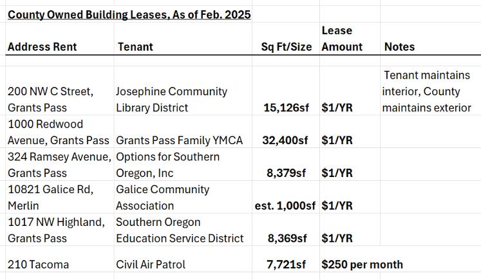The height and width of the screenshot is (280, 481).
Task: Click the Options for Southern Oregon tenant cell
Action: [167, 165]
